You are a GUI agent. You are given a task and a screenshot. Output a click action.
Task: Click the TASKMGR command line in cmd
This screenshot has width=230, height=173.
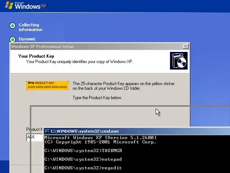[83, 151]
